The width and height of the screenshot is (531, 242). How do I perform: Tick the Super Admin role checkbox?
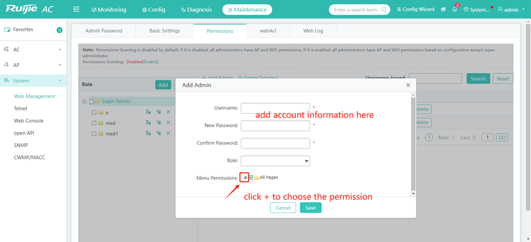(92, 101)
